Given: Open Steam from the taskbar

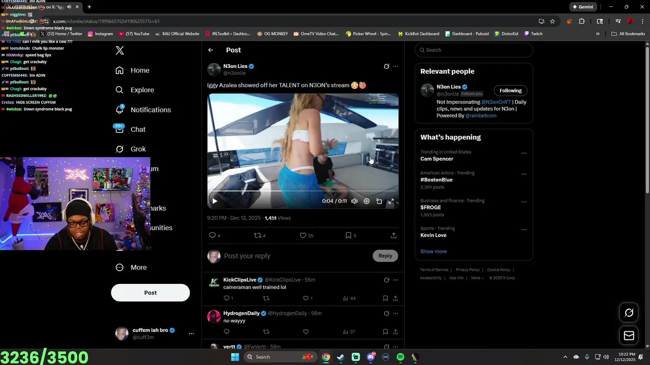Looking at the screenshot, I should (341, 357).
